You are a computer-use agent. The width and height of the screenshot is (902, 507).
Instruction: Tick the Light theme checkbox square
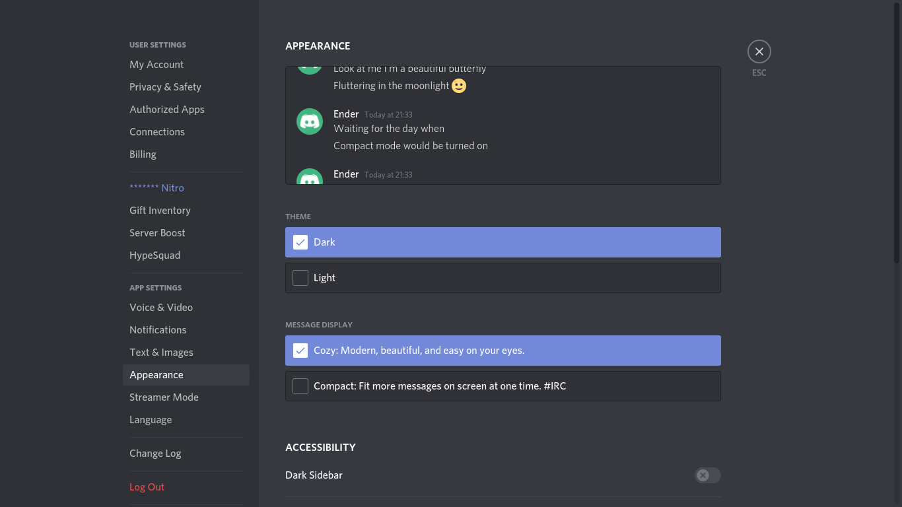(300, 278)
